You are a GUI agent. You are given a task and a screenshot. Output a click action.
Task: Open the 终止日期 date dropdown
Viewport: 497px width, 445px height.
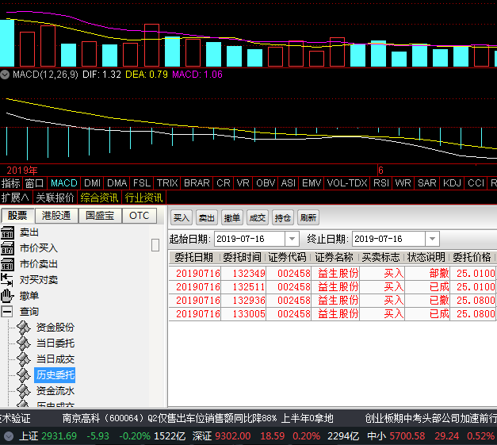coord(432,239)
